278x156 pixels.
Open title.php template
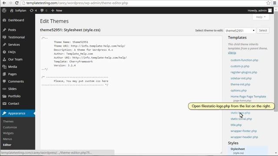click(236, 125)
